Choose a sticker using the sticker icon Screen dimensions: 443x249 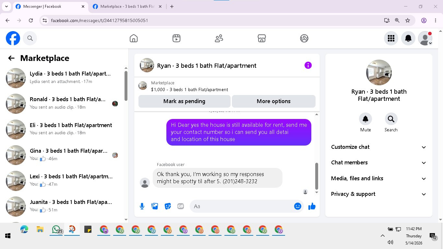(x=168, y=206)
